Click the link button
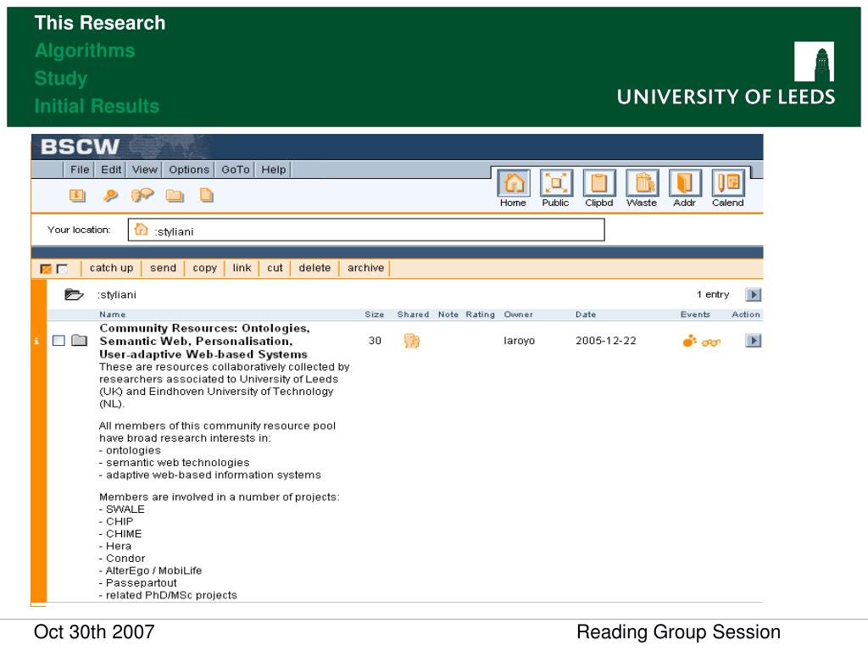 point(242,268)
